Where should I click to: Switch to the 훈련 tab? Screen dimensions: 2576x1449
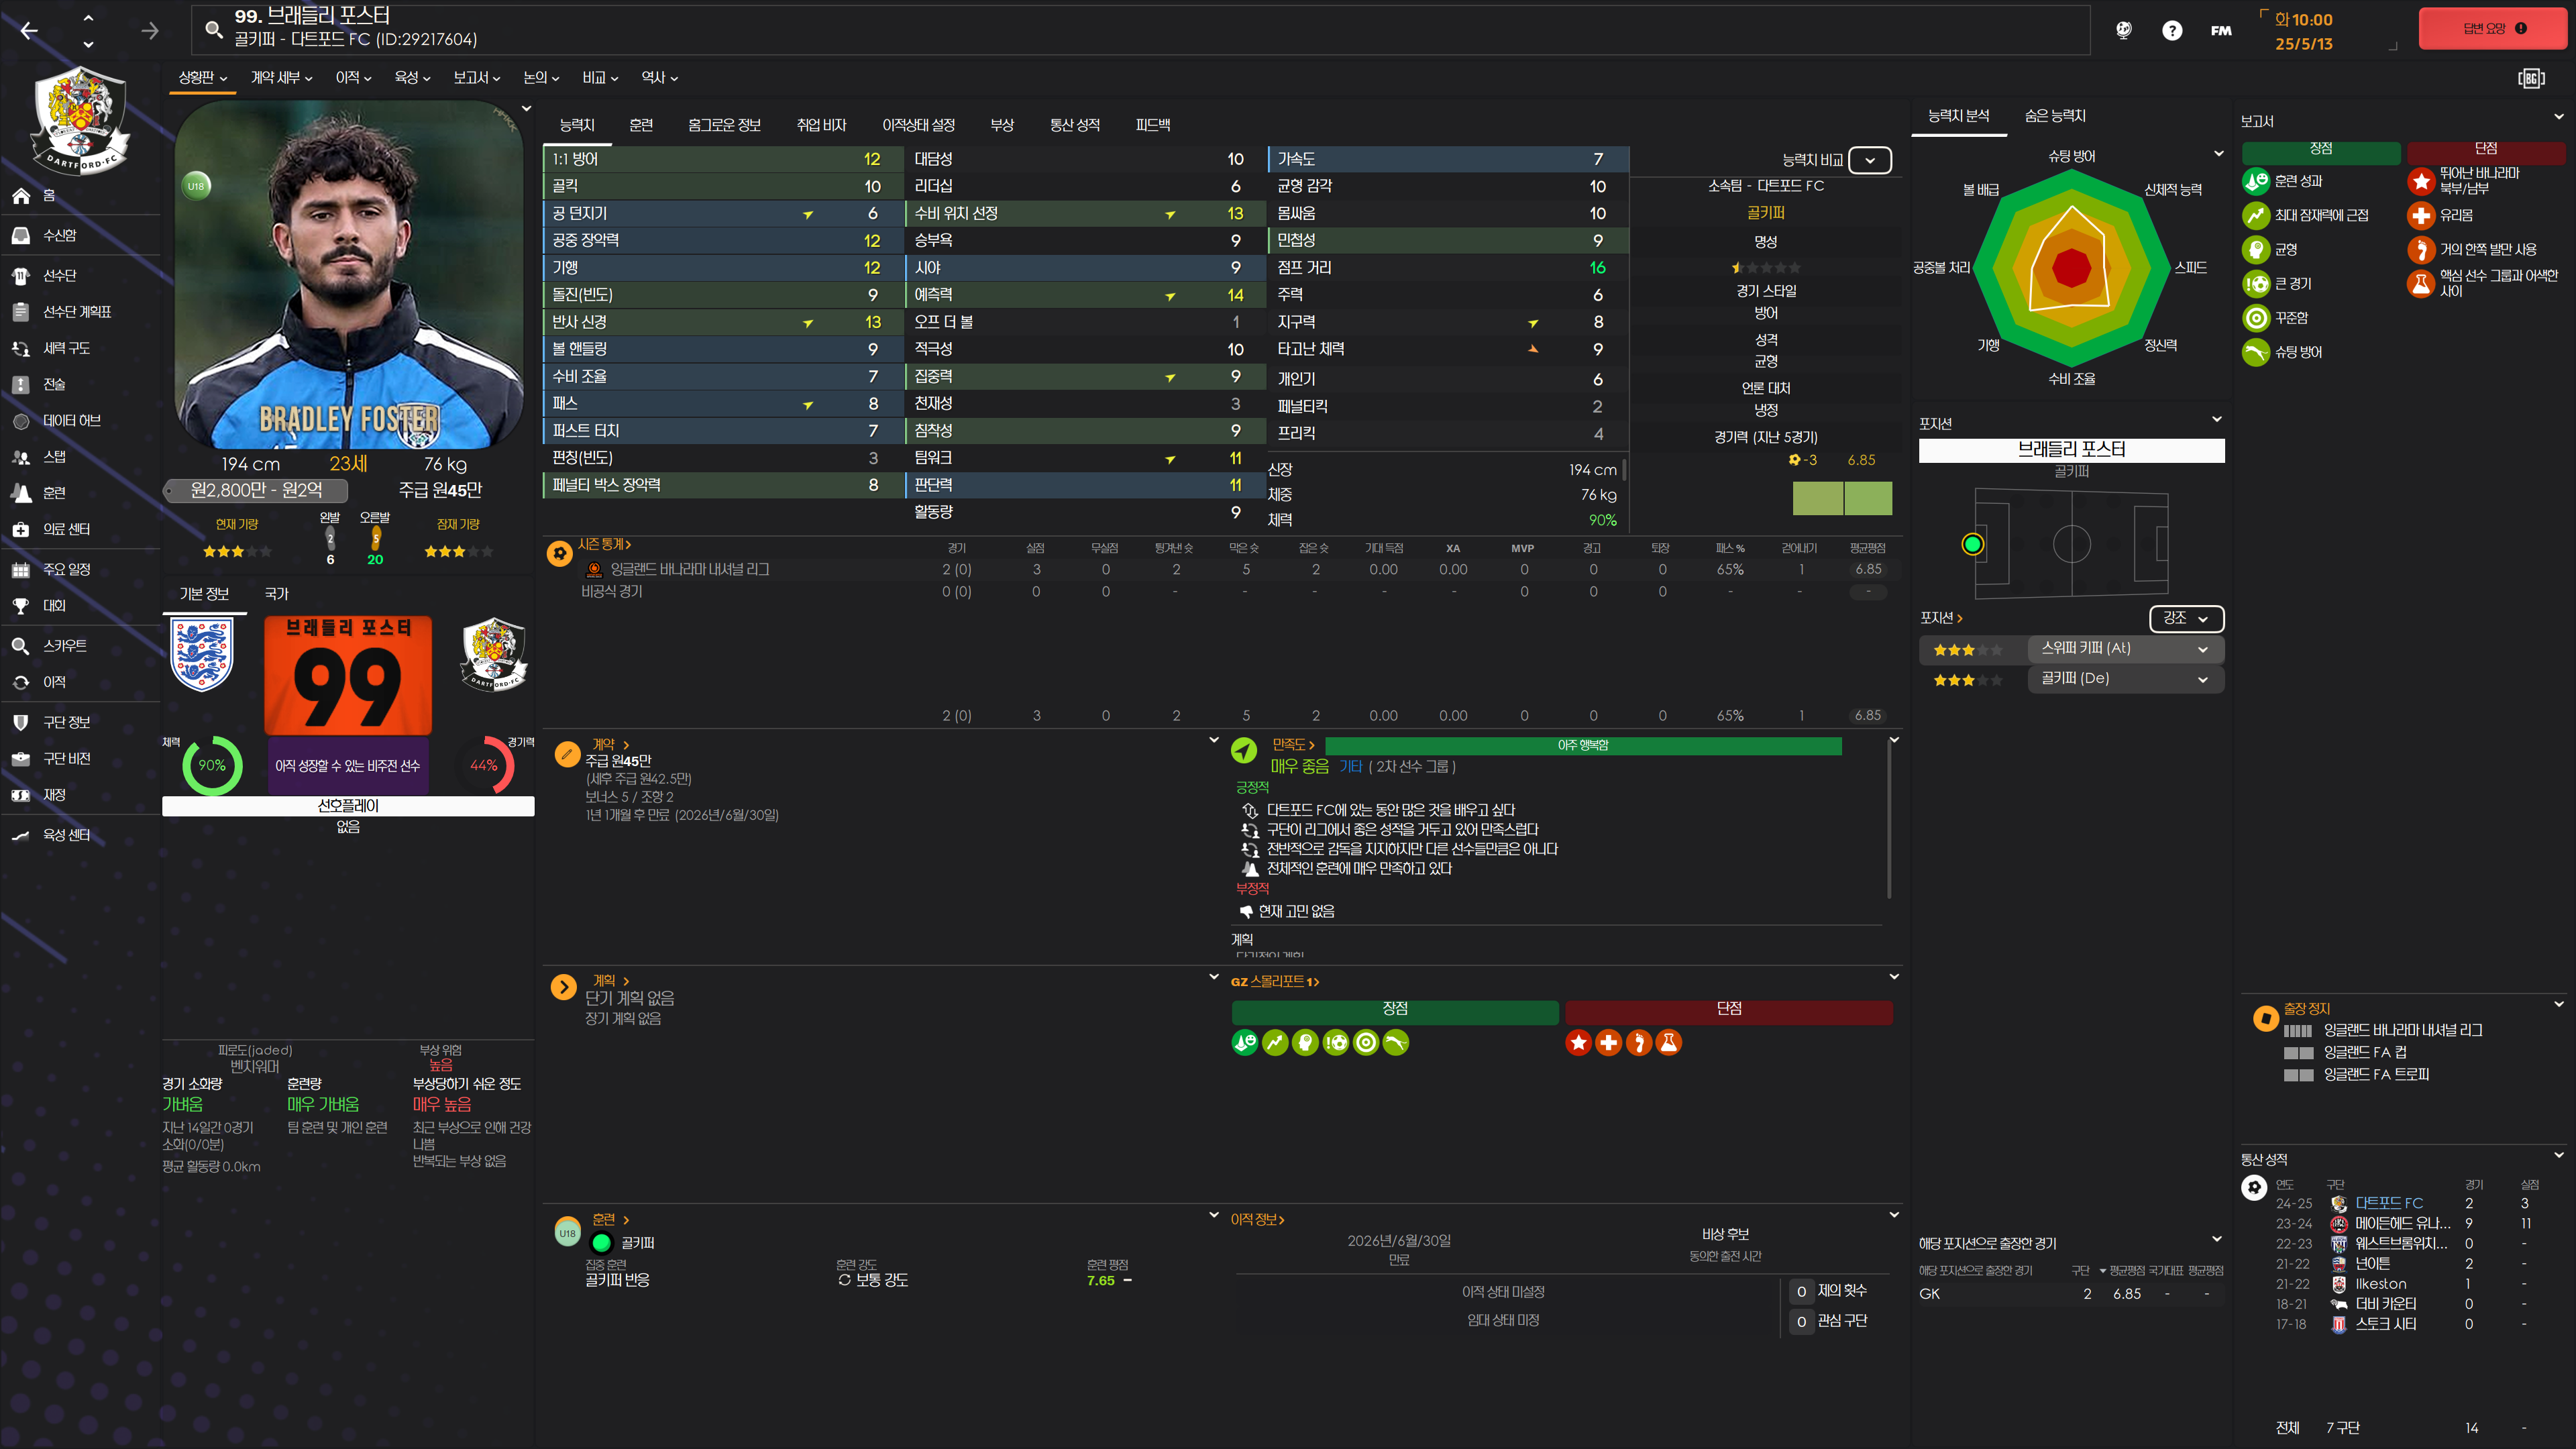coord(641,125)
